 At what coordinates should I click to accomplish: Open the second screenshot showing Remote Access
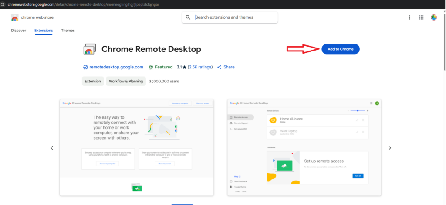[x=304, y=147]
